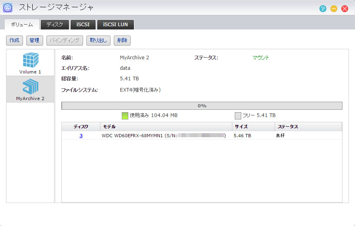This screenshot has width=355, height=226.
Task: Click the ディスク column header
Action: tap(81, 127)
